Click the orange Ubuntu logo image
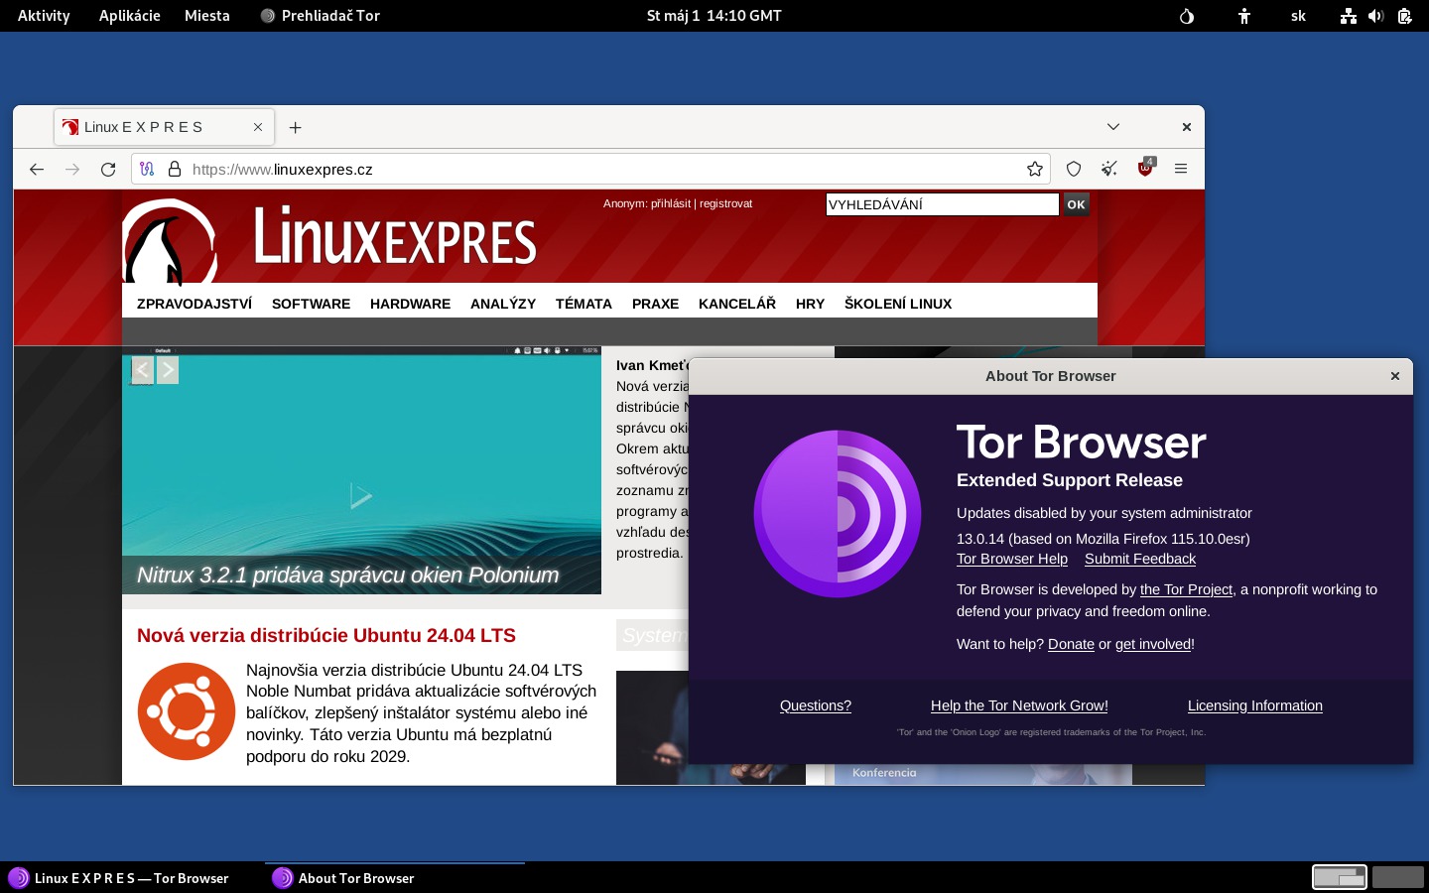This screenshot has width=1429, height=893. point(187,711)
